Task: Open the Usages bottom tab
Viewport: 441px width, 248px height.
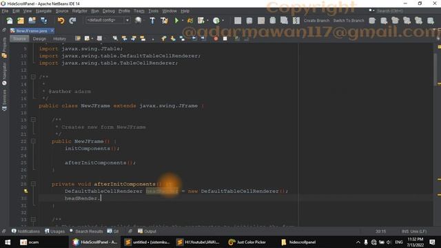Action: pos(55,231)
